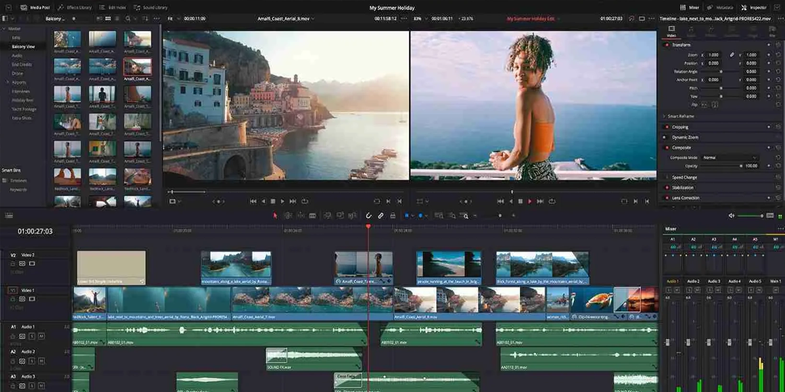Expand the Smart Reframe section
Image resolution: width=785 pixels, height=392 pixels.
pyautogui.click(x=664, y=116)
